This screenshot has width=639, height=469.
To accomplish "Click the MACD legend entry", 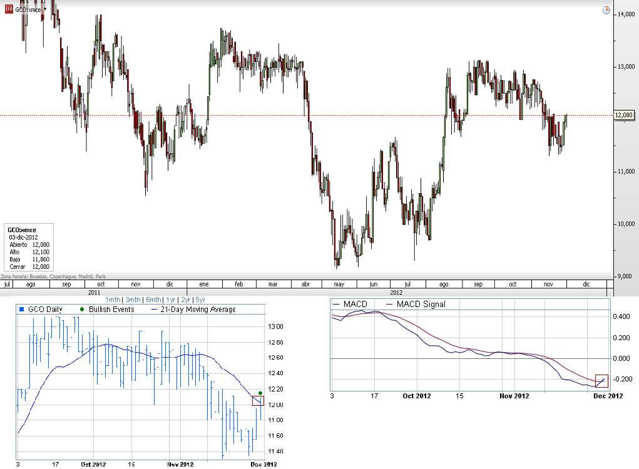I will 350,304.
